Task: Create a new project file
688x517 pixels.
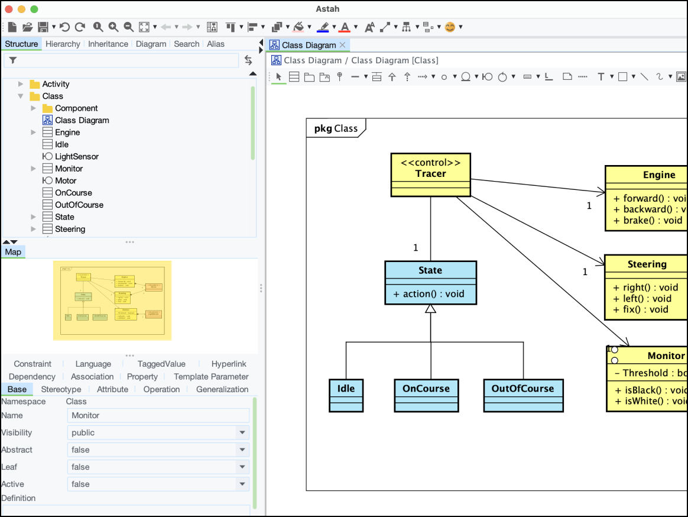Action: click(x=12, y=27)
